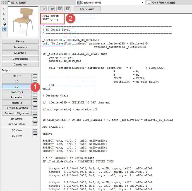Show the 2D script
The height and width of the screenshot is (191, 192).
(x=17, y=81)
